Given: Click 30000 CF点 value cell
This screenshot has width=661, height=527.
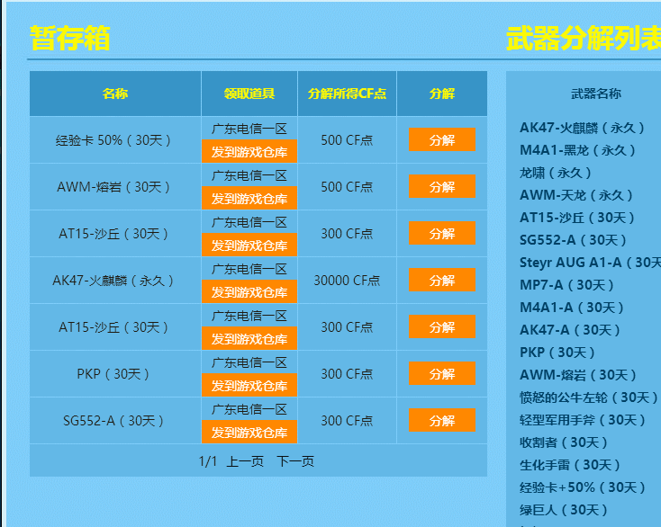Looking at the screenshot, I should tap(347, 281).
